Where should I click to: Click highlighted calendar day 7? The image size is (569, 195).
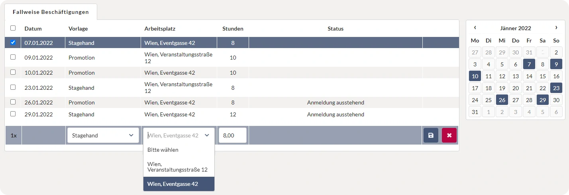[x=529, y=64]
